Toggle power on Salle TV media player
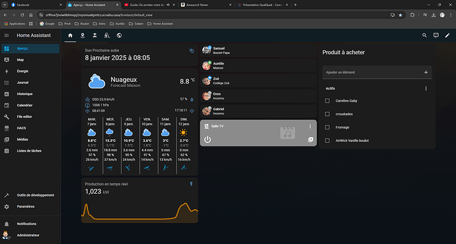 tap(208, 140)
